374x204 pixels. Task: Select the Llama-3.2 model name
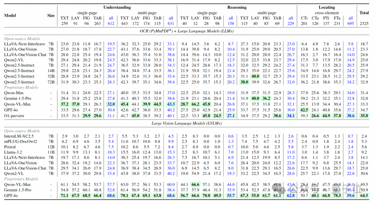[14, 152]
